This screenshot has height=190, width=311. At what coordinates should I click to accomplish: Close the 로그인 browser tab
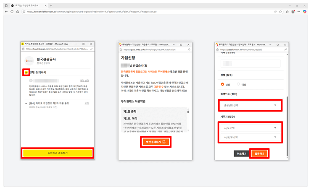46,5
